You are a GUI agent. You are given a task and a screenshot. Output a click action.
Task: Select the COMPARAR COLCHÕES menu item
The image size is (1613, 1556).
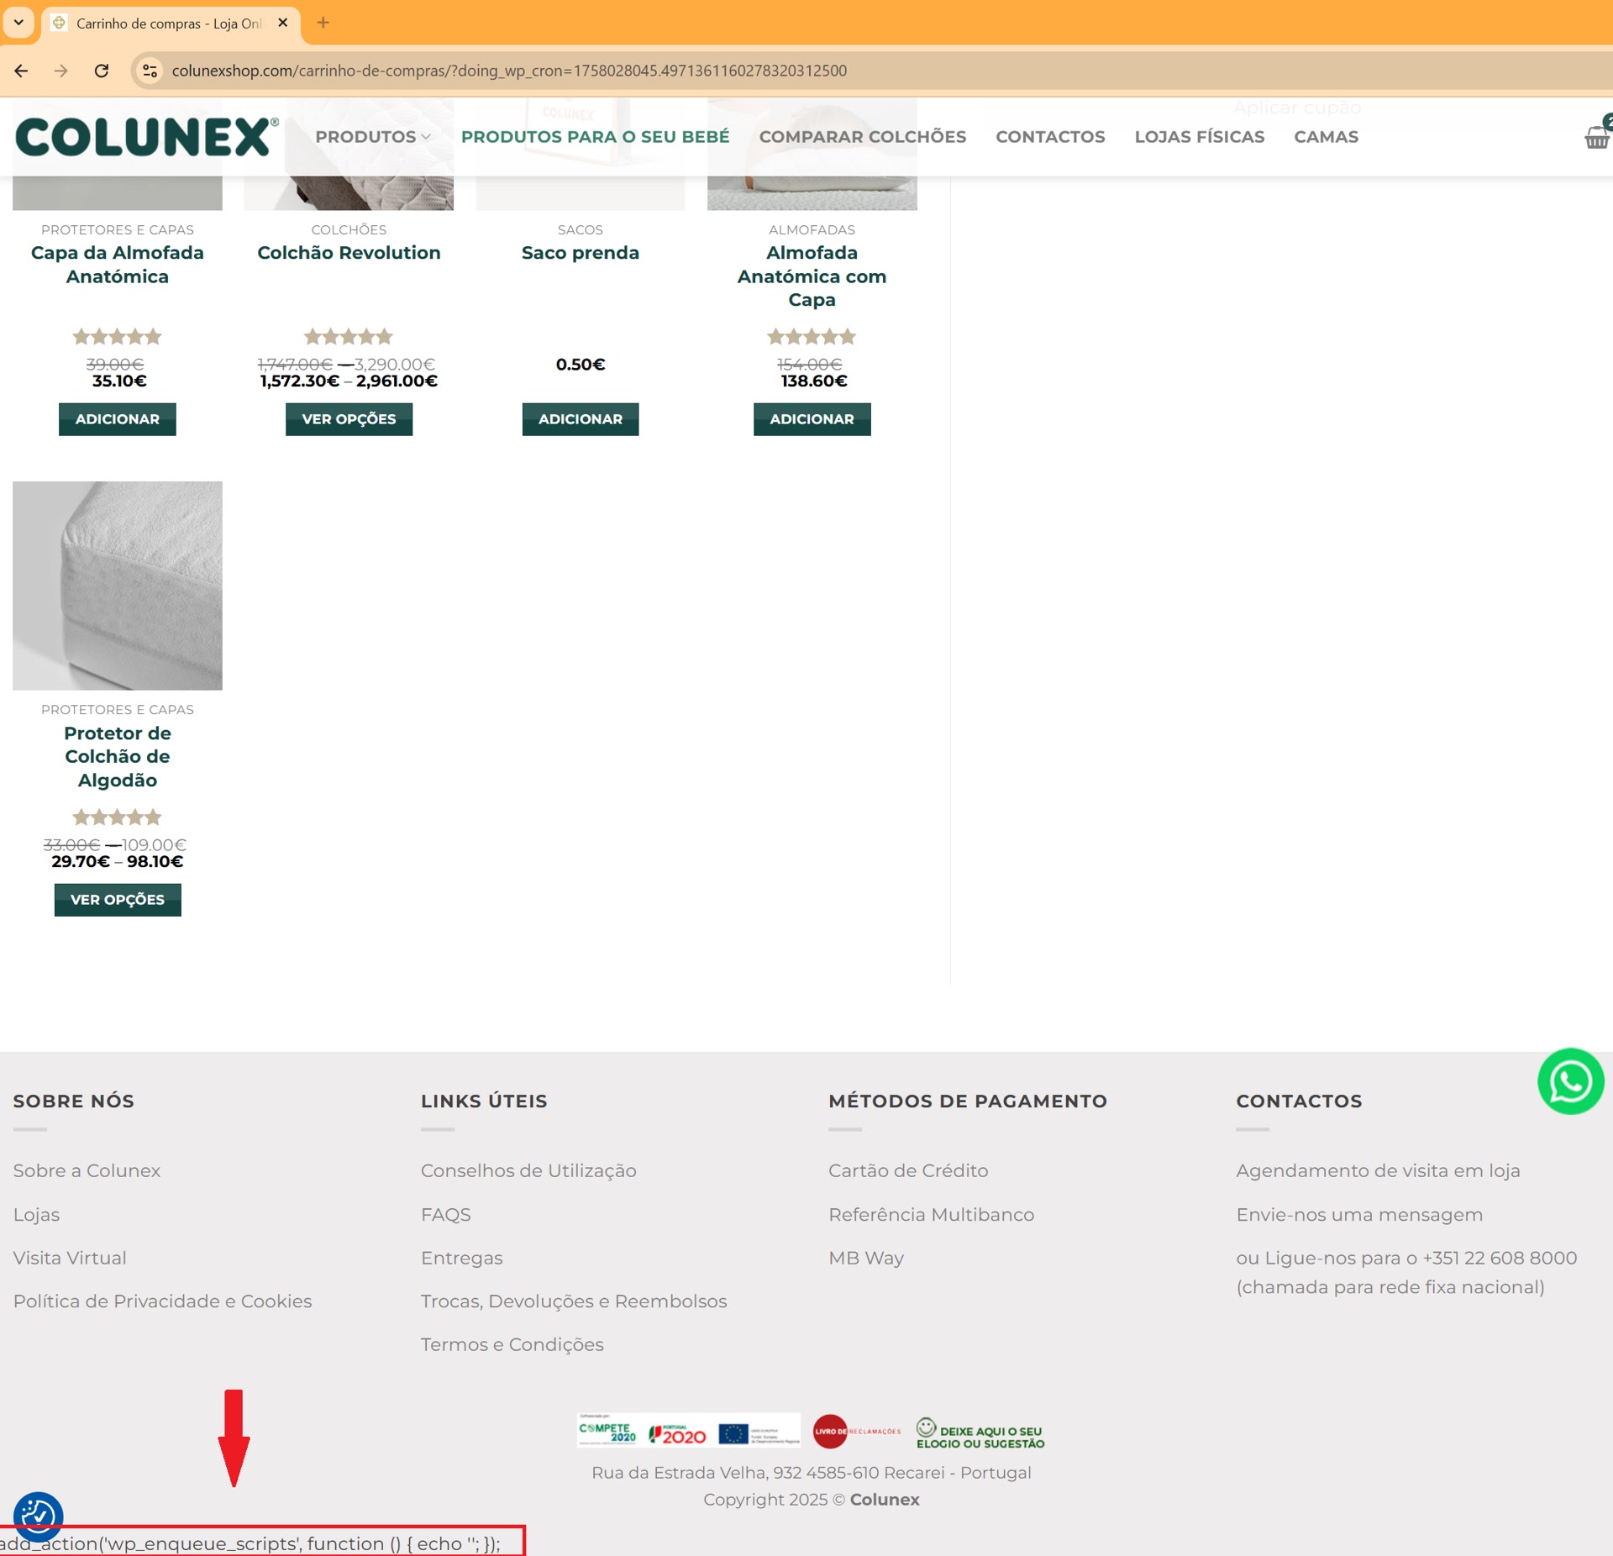863,137
